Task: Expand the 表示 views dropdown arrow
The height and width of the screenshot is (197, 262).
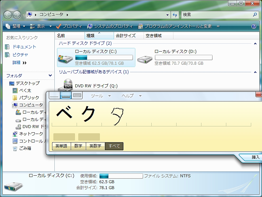Action: click(x=50, y=26)
